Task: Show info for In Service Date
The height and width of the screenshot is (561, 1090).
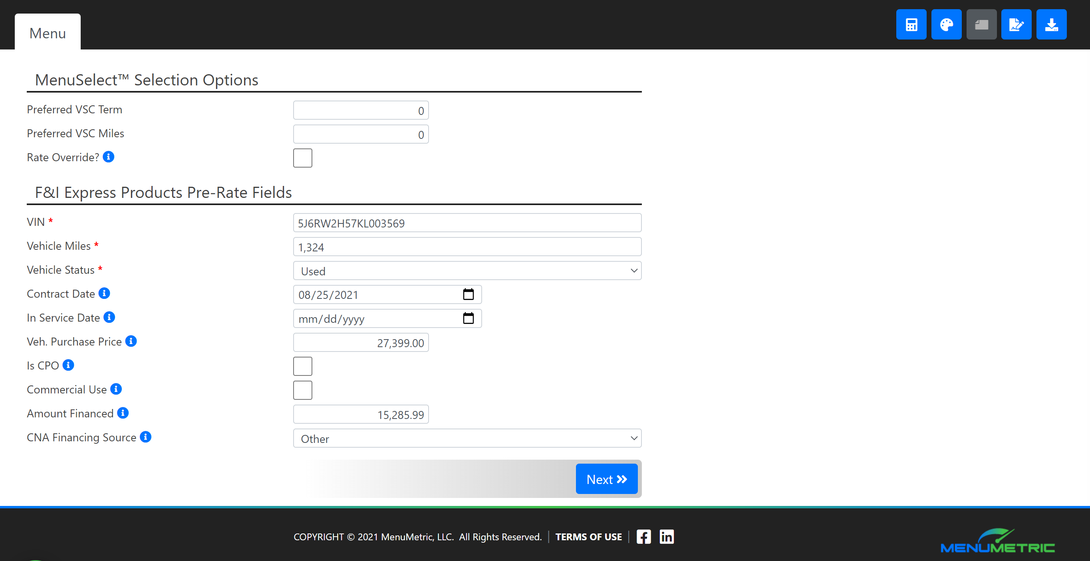Action: click(109, 317)
